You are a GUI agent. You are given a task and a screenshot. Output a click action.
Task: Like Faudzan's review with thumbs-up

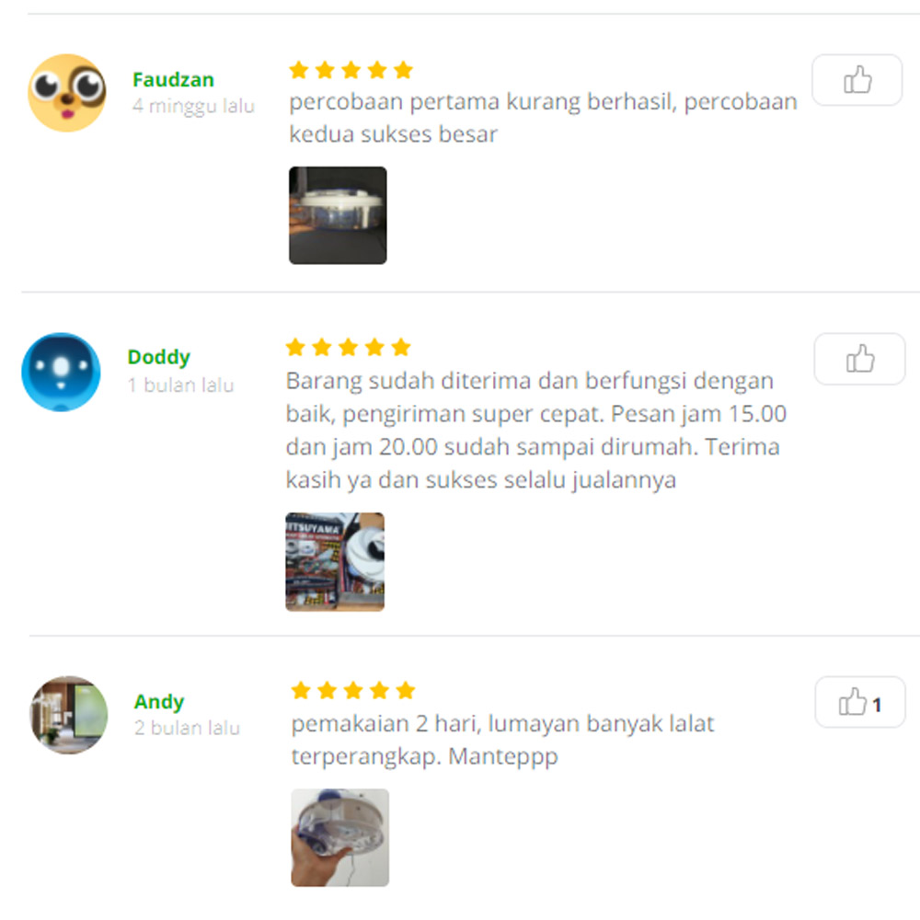coord(857,80)
